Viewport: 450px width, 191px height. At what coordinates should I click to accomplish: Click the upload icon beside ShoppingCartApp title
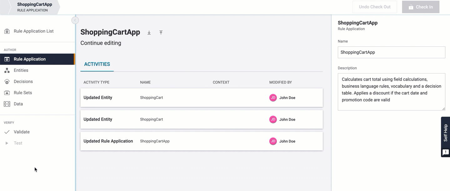coord(161,33)
